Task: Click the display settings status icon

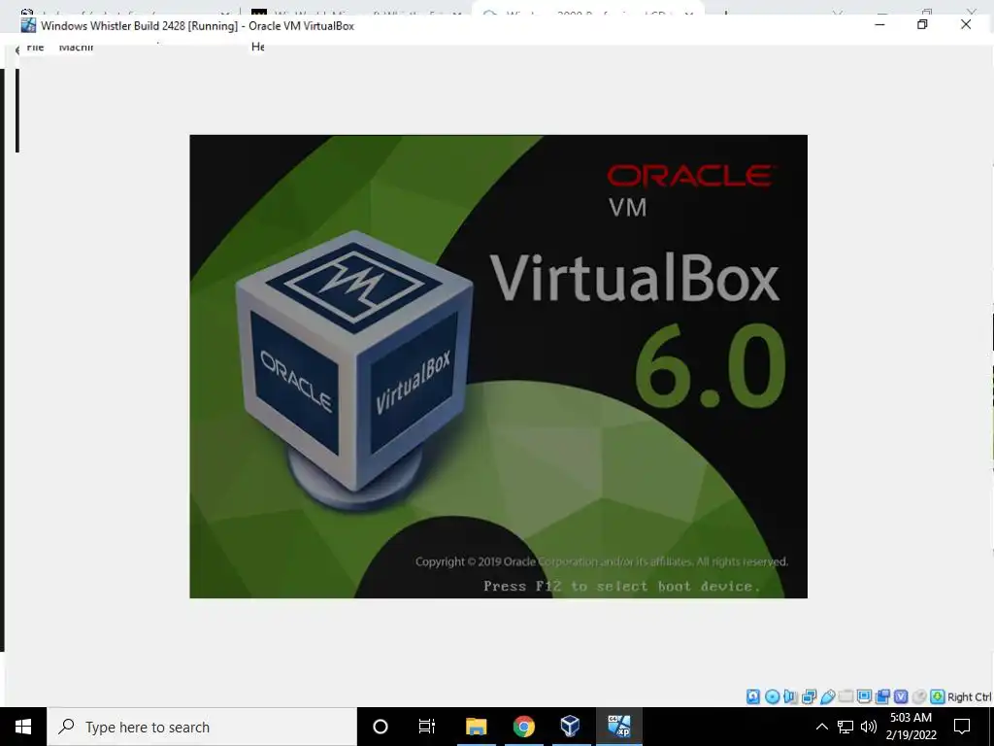Action: tap(864, 696)
